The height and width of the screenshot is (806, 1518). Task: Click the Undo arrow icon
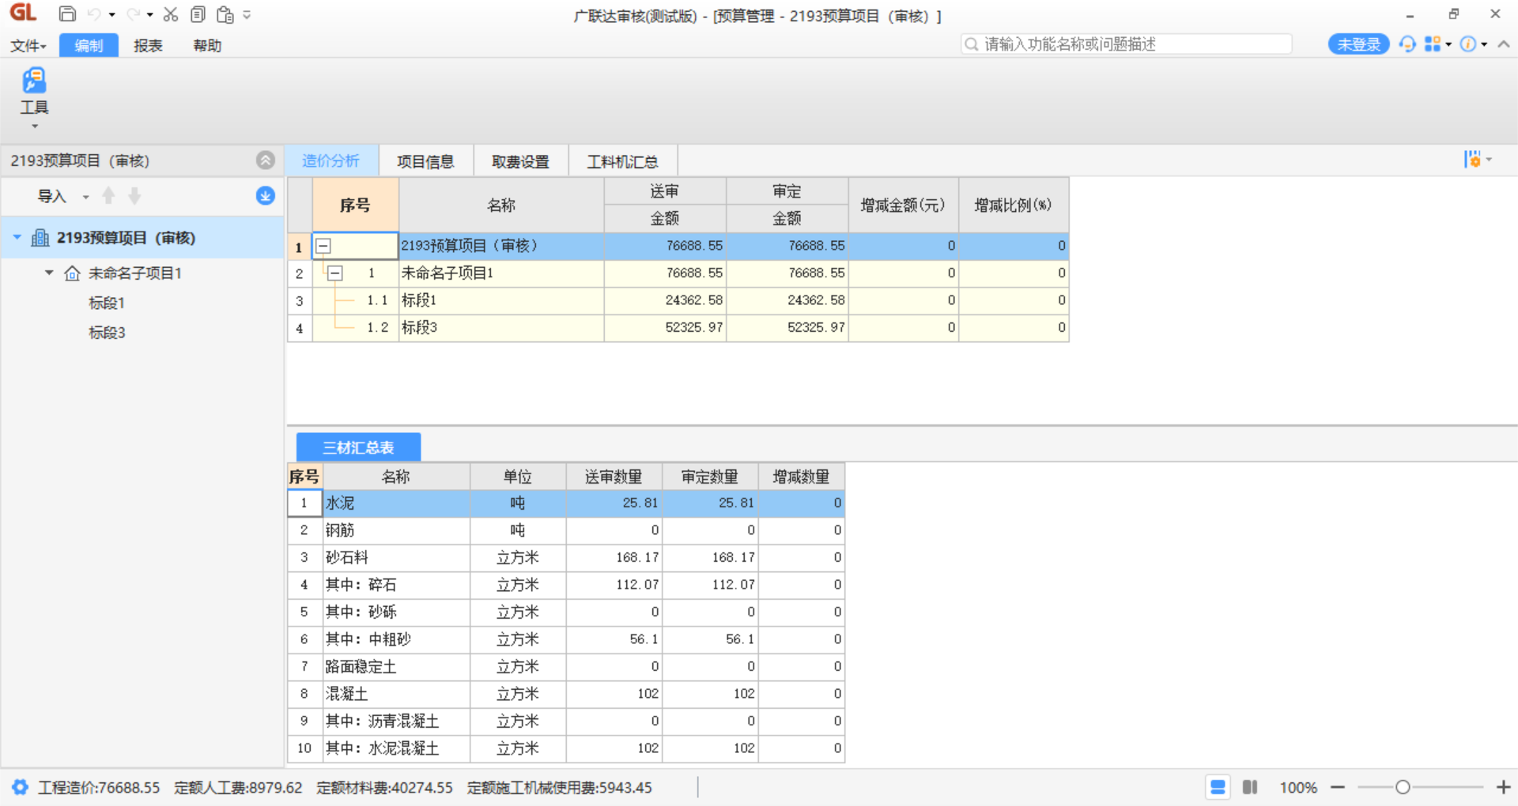(94, 14)
